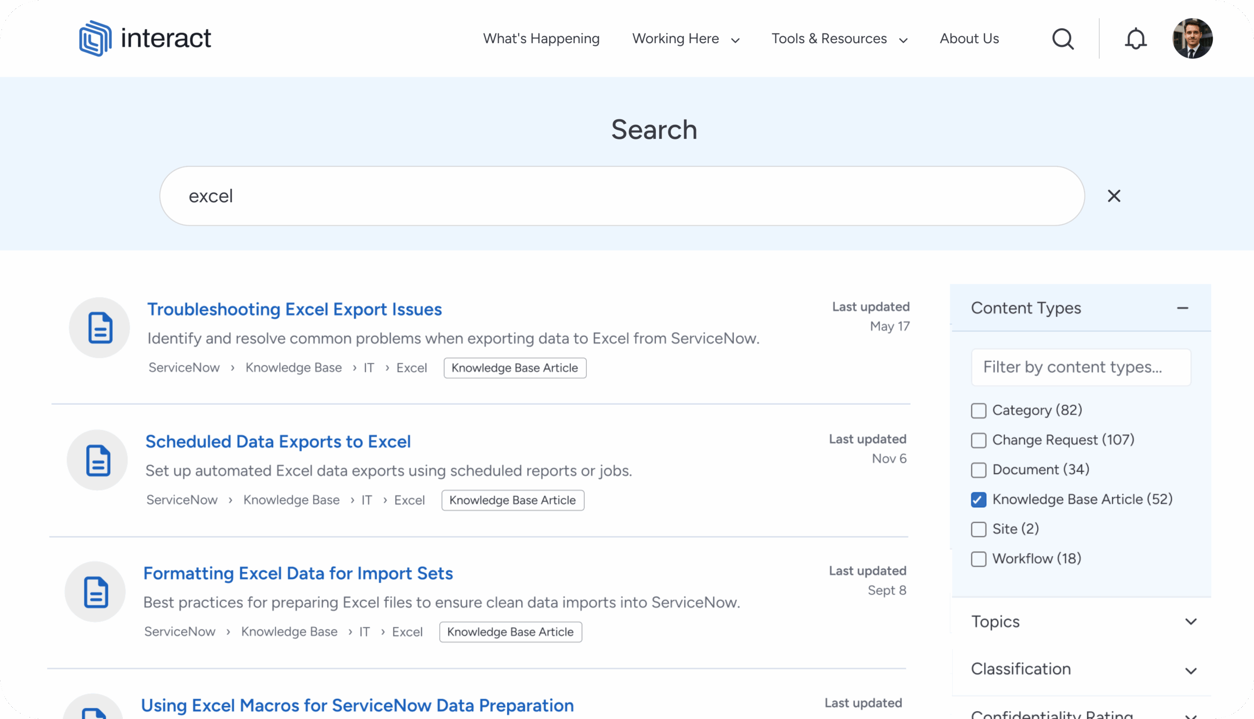The image size is (1254, 719).
Task: Click the document icon beside Troubleshooting Excel Export Issues
Action: click(x=99, y=327)
